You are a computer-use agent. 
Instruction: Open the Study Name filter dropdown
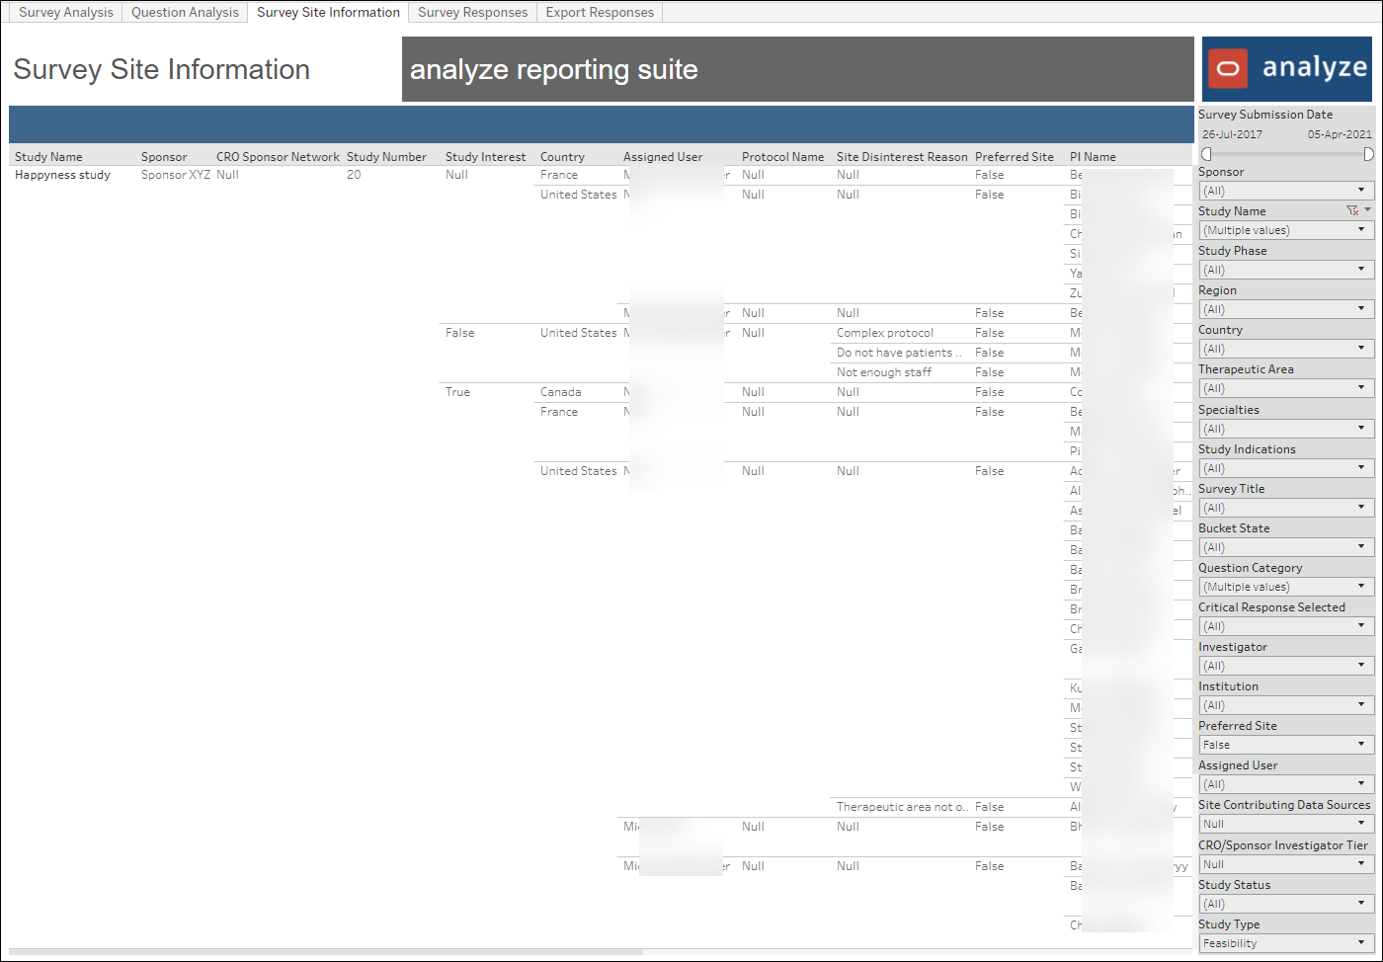(x=1286, y=230)
